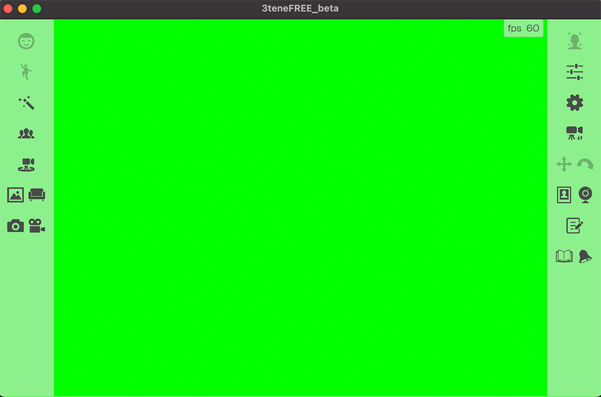
Task: Start recording with the video camera icon
Action: point(37,226)
